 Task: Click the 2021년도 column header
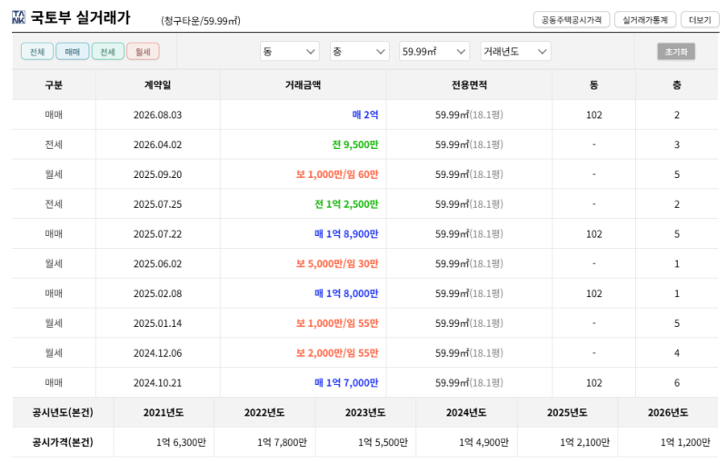click(164, 412)
